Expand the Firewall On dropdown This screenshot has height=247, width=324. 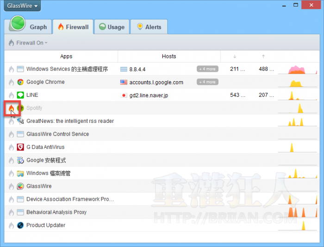pyautogui.click(x=28, y=43)
